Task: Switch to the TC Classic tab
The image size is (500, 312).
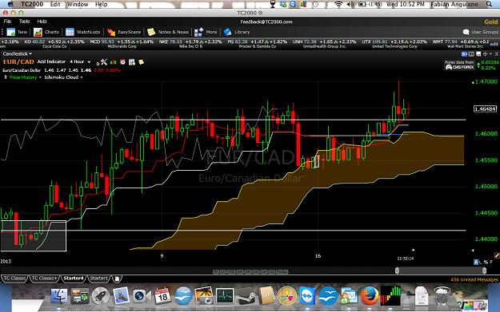Action: [x=14, y=278]
